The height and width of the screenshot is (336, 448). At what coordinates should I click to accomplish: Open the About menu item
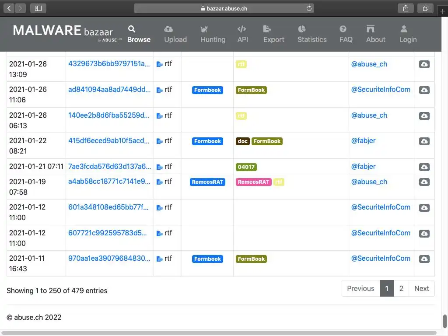[376, 34]
